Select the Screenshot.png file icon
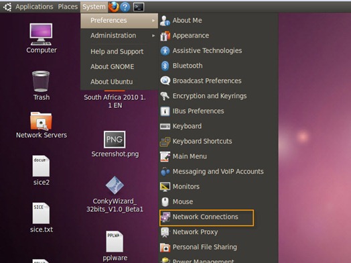This screenshot has width=351, height=263. (115, 140)
